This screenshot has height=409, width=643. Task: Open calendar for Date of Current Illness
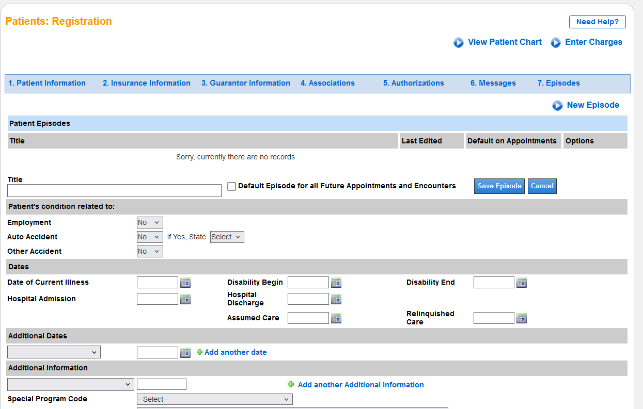click(x=185, y=283)
